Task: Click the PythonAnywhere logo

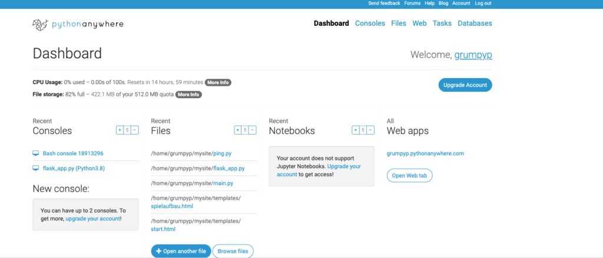Action: (78, 24)
